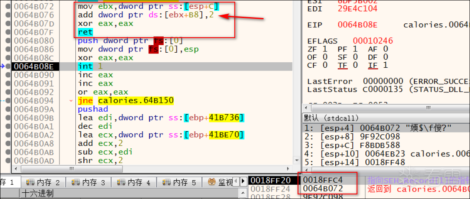This screenshot has height=199, width=470.
Task: Click the truck icon on 内存 5 tab
Action: pyautogui.click(x=166, y=182)
